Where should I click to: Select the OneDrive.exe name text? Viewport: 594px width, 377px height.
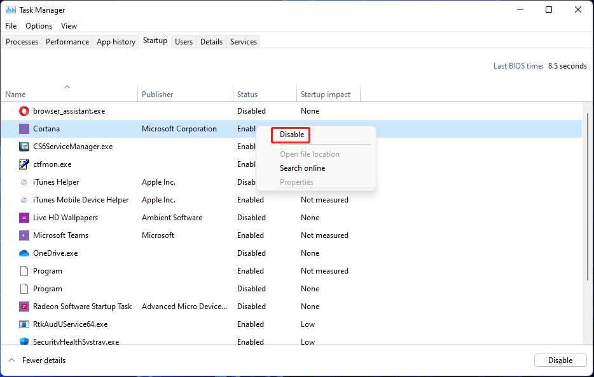coord(55,253)
